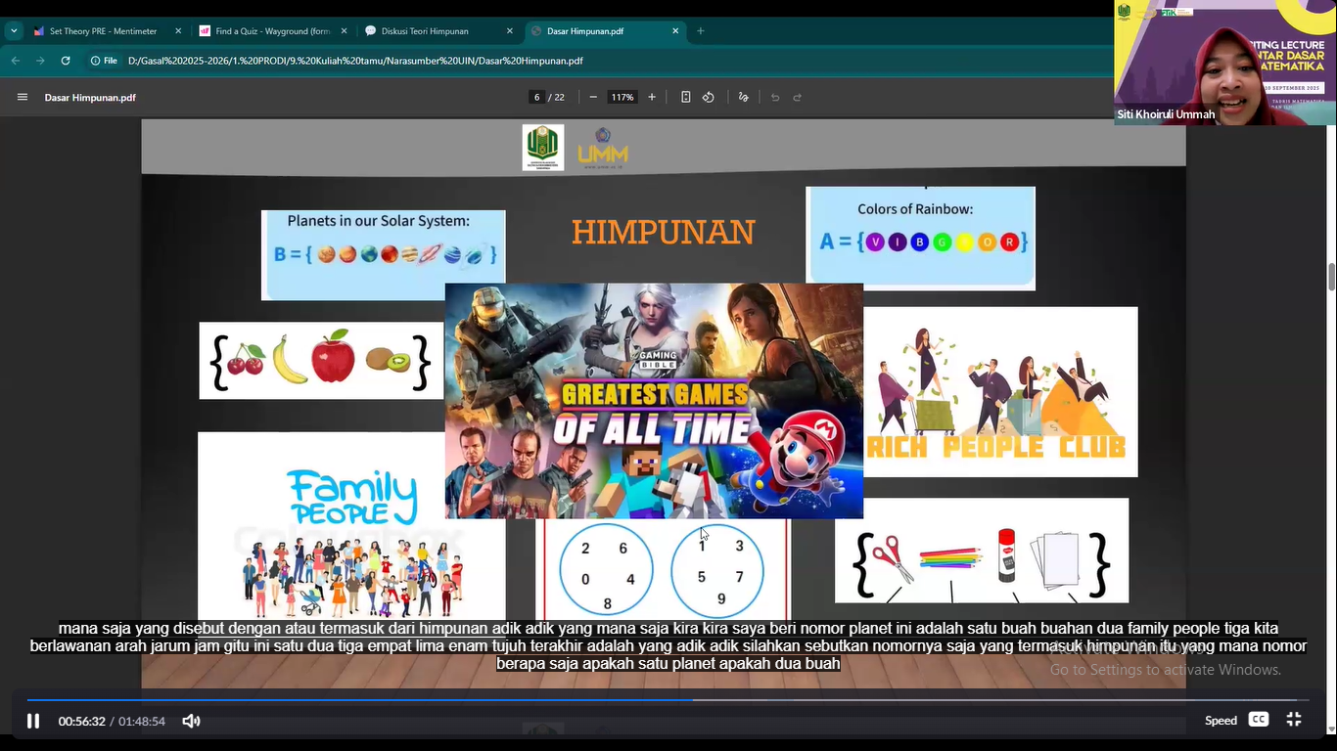The width and height of the screenshot is (1337, 751).
Task: Go forward in browser history
Action: 40,61
